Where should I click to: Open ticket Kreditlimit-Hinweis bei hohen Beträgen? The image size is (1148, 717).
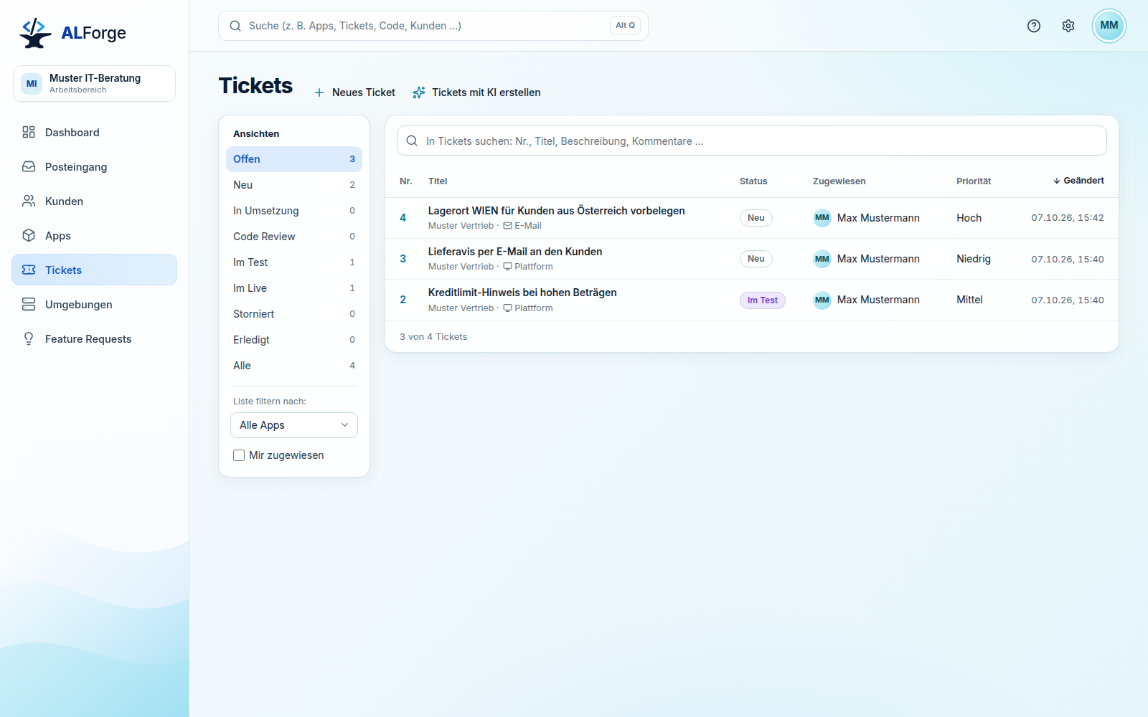coord(522,293)
